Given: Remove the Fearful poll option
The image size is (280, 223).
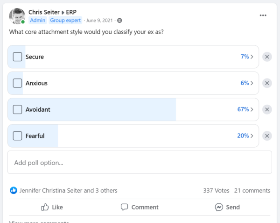Looking at the screenshot, I should (267, 136).
